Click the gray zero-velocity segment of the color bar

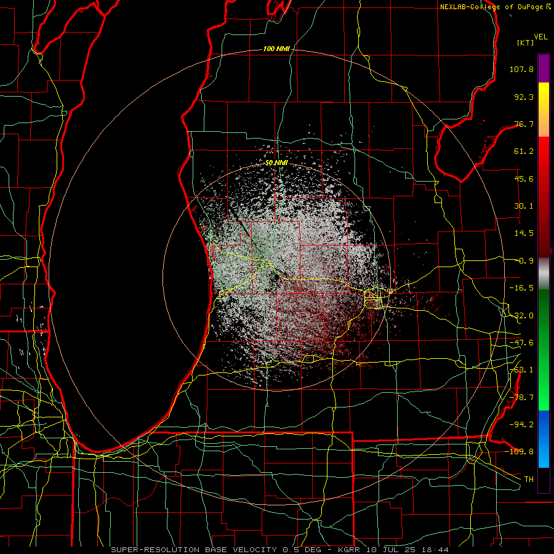544,274
